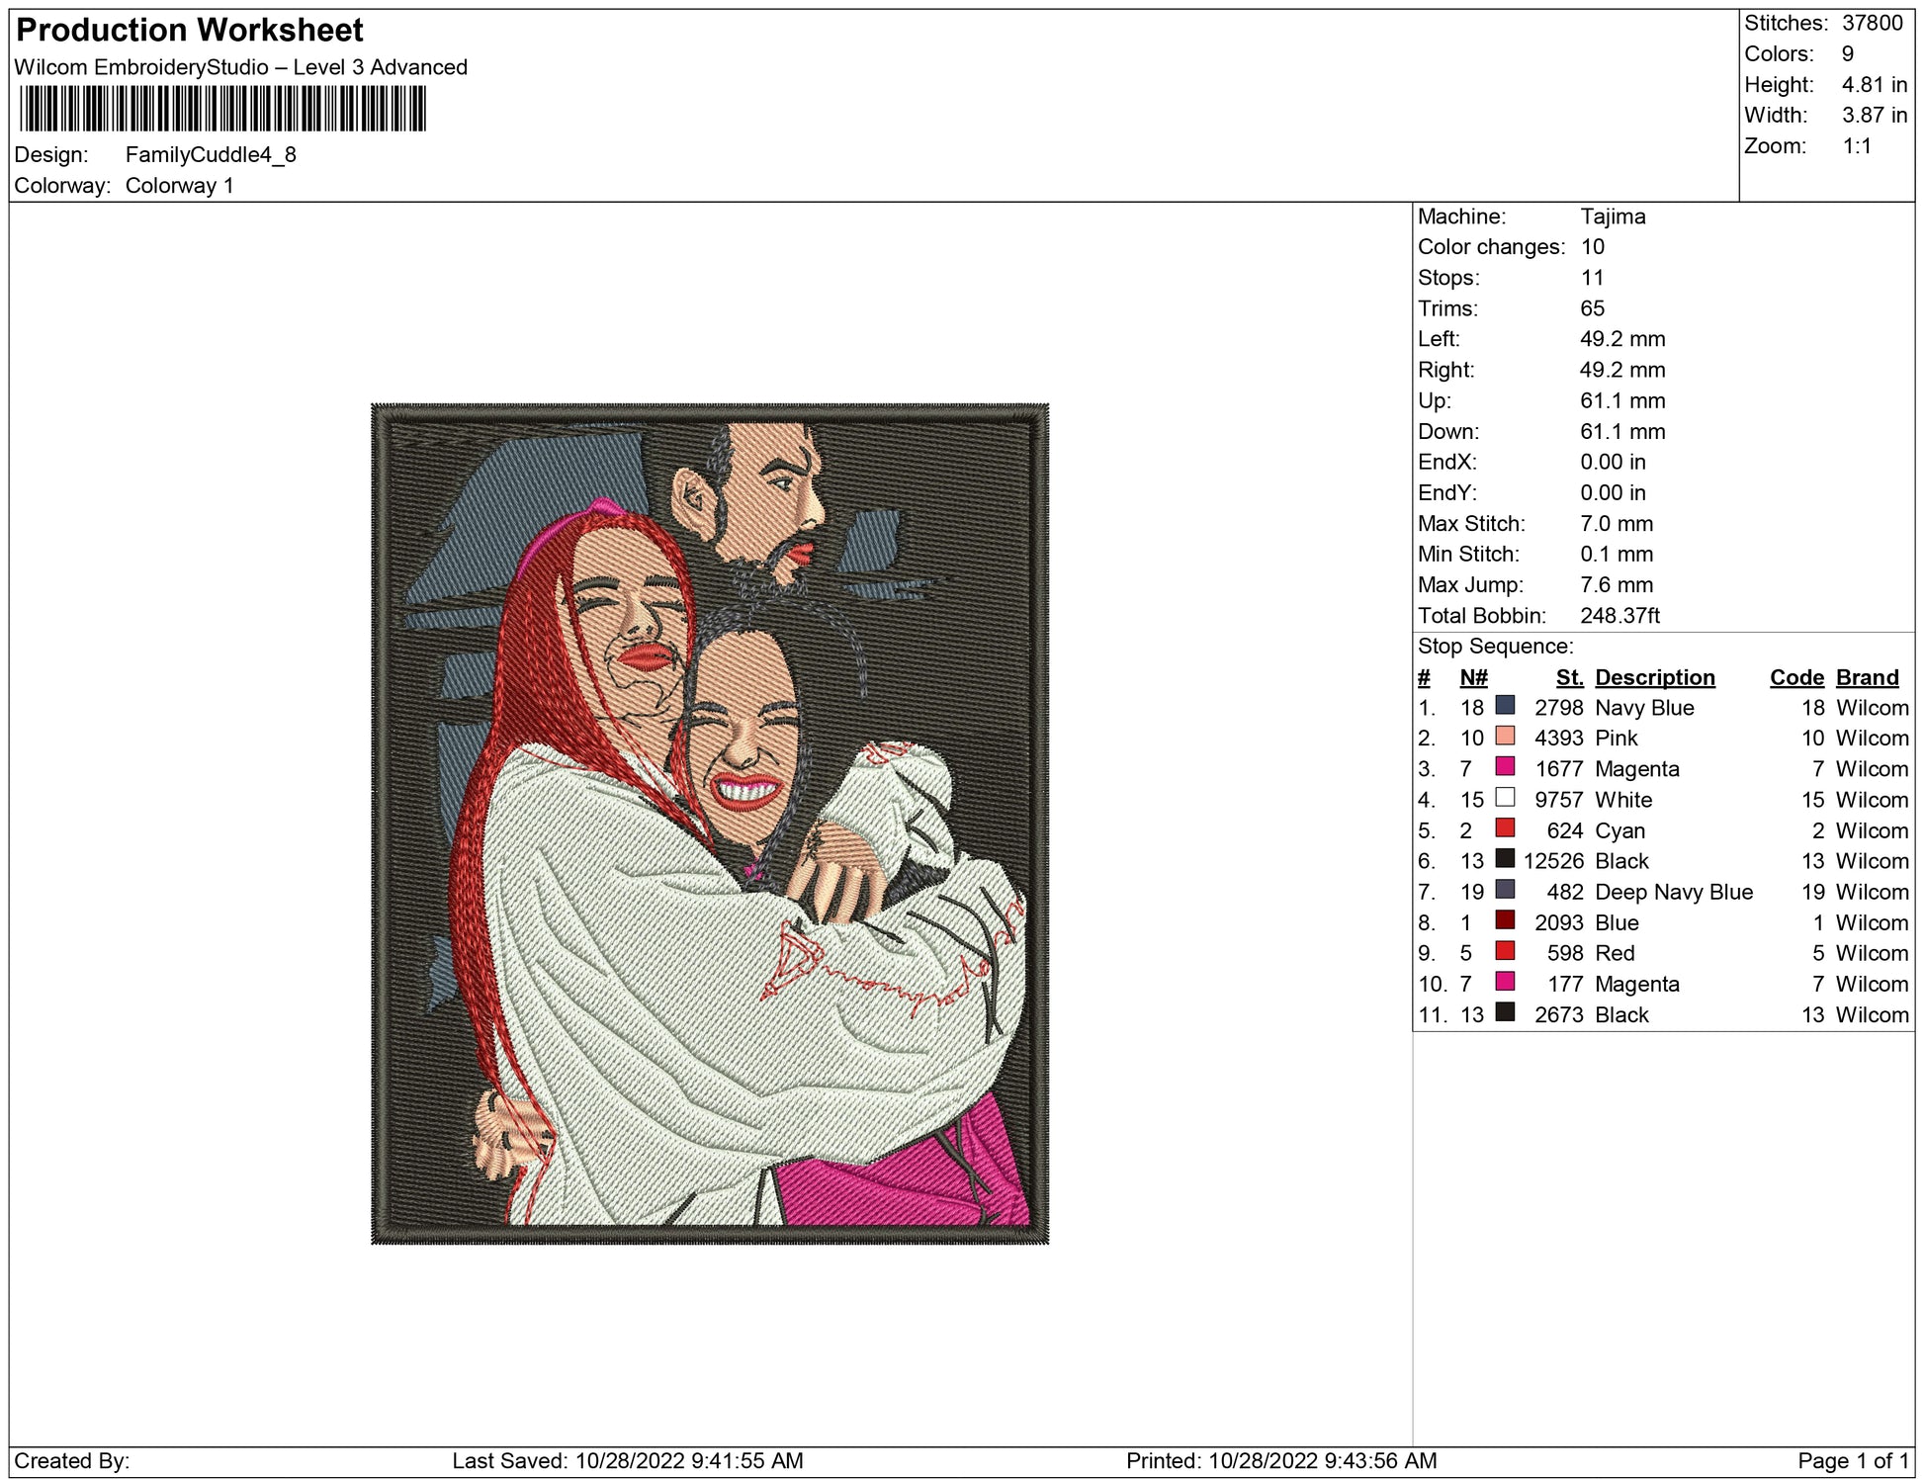Click the stop 6 Black swatch
Viewport: 1924px width, 1480px height.
pyautogui.click(x=1505, y=858)
